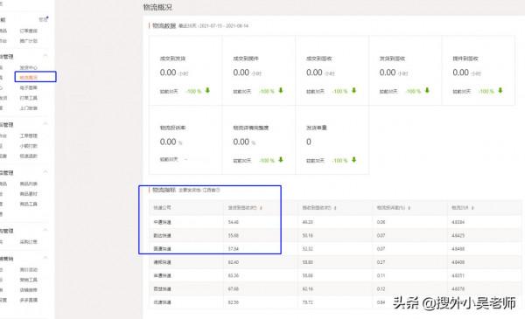Viewport: 525px width, 319px height.
Task: Click green down arrow in 发货单量 card
Action: point(353,160)
